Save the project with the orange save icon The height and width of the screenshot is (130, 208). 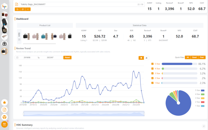tap(17, 9)
